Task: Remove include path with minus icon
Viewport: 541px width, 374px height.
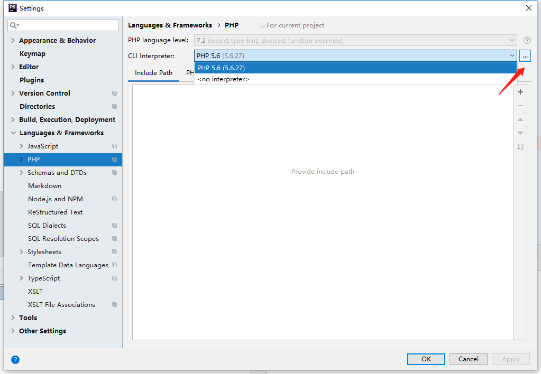Action: click(520, 106)
